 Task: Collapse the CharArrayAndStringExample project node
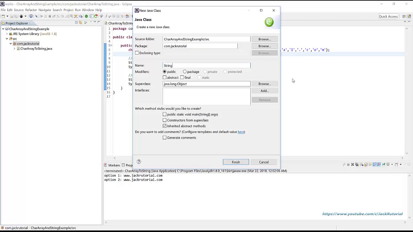tap(3, 29)
